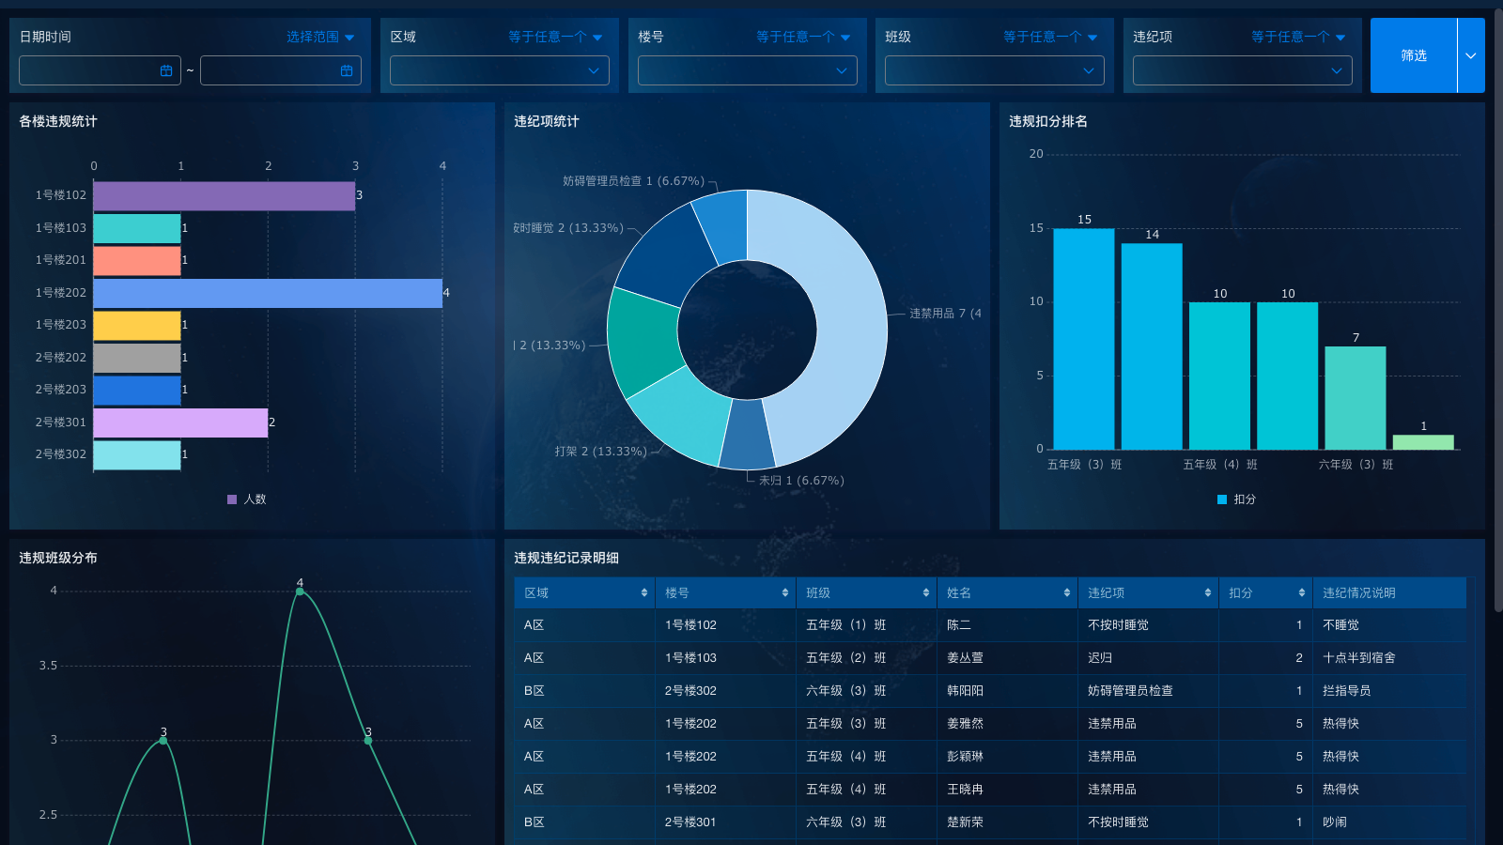Select name cell 陈二
1503x845 pixels.
(959, 625)
